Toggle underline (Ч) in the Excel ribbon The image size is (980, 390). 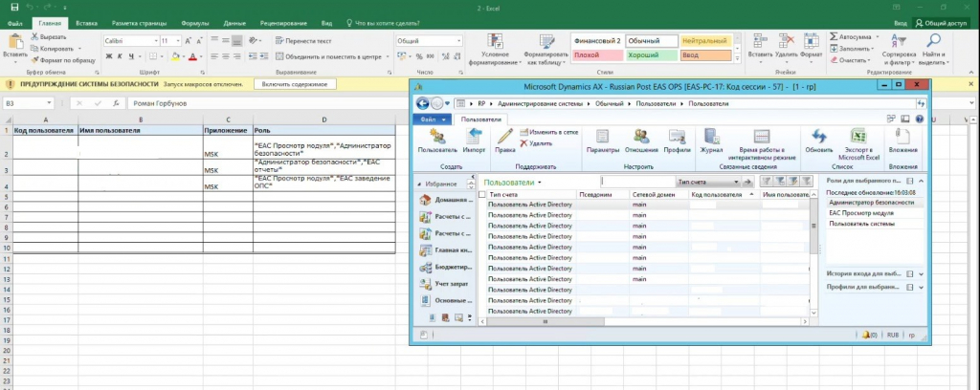point(131,56)
